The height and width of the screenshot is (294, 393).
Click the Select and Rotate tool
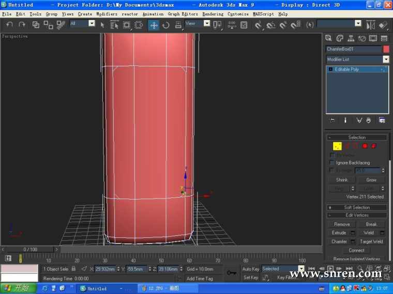pos(166,24)
